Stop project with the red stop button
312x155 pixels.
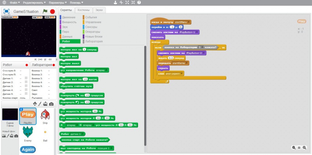coord(52,12)
